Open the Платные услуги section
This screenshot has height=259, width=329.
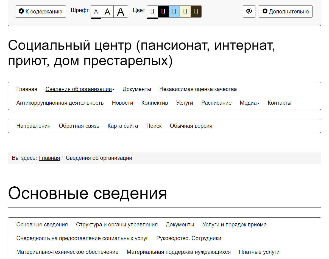259,252
